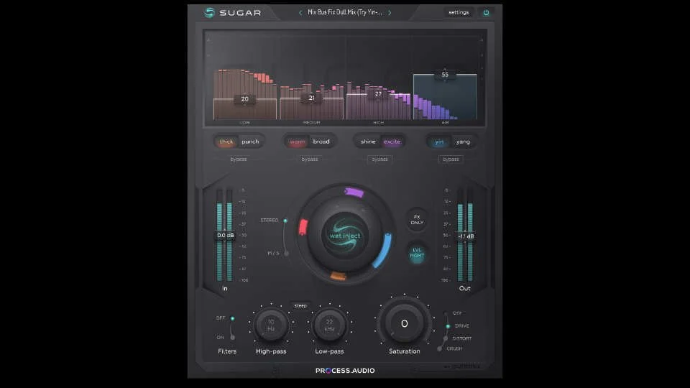690x388 pixels.
Task: Click the High-pass label
Action: point(271,351)
